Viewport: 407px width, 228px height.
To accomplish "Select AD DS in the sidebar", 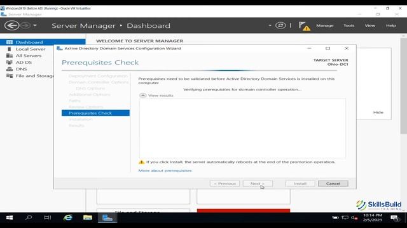I will [24, 62].
